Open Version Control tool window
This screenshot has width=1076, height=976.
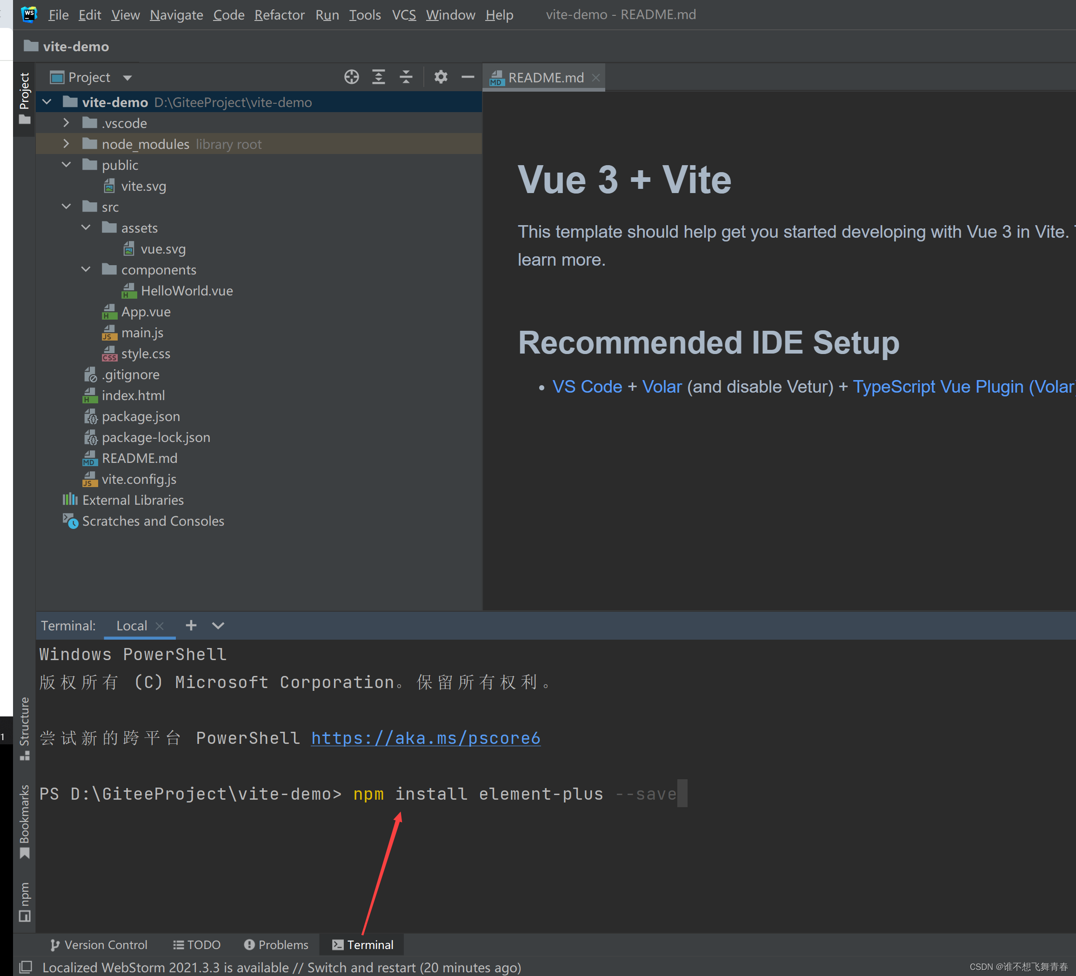99,944
